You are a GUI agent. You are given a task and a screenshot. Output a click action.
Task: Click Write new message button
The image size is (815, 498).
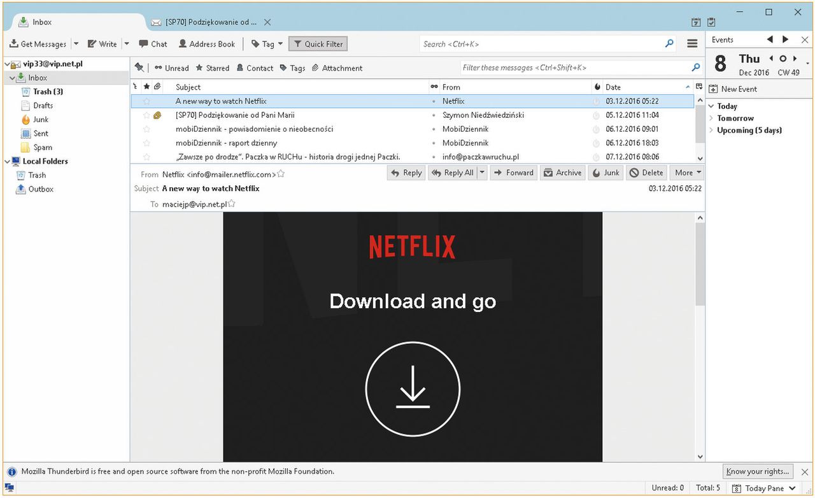[102, 44]
